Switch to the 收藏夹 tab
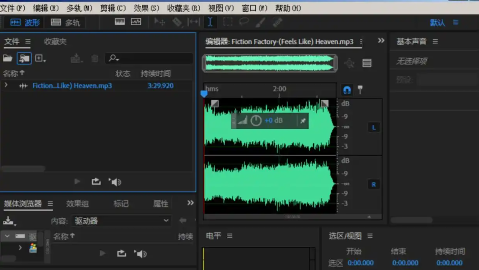The height and width of the screenshot is (270, 479). [x=55, y=42]
